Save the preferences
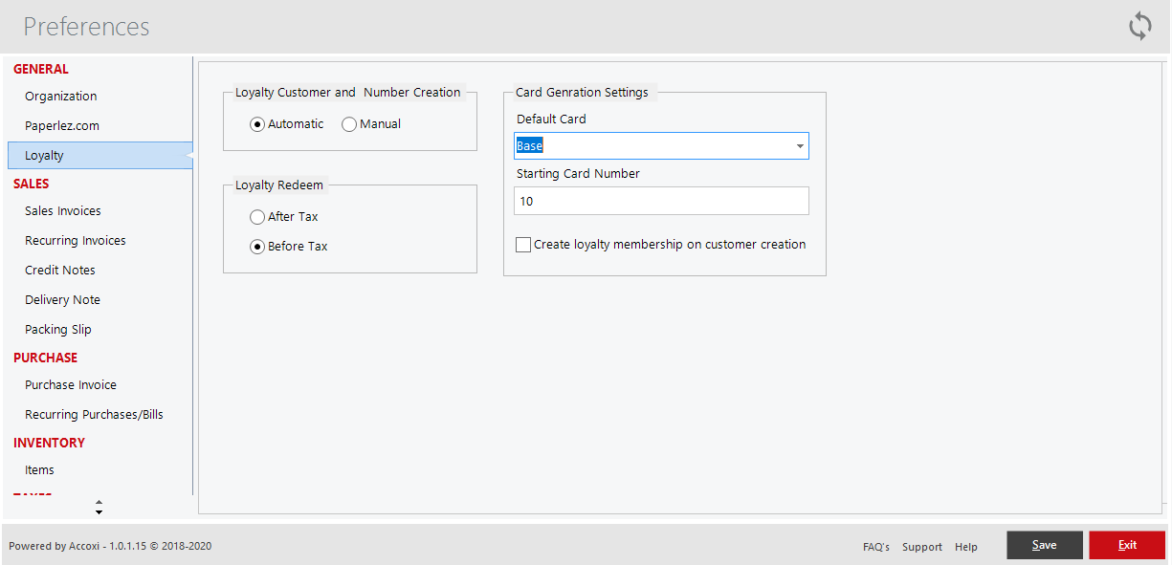 (x=1045, y=545)
